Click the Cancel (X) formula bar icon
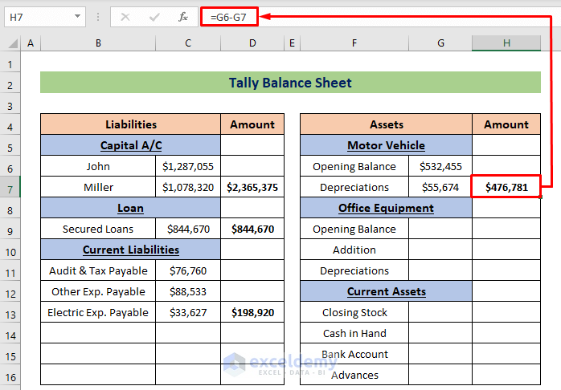 125,16
